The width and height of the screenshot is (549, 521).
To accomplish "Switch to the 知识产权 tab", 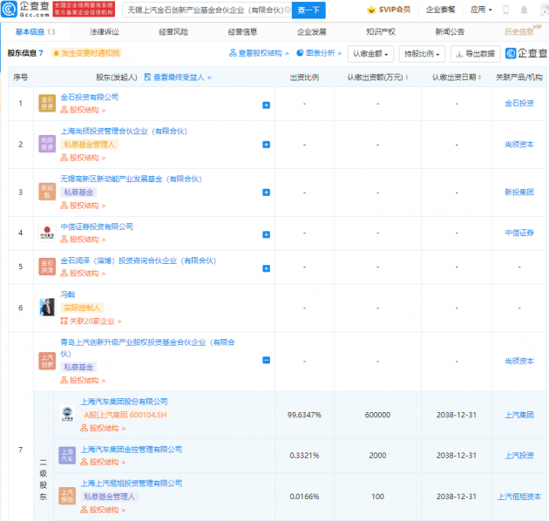I will (x=381, y=32).
